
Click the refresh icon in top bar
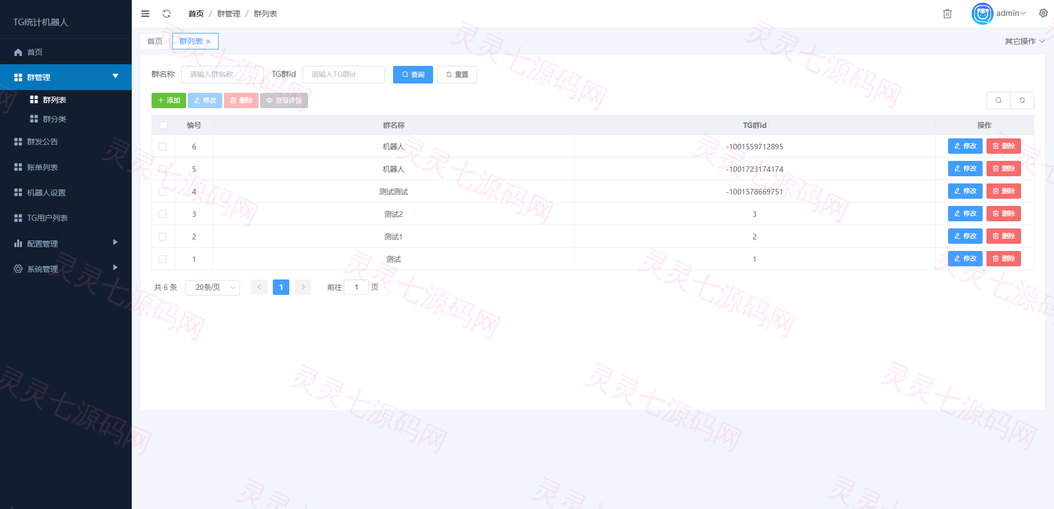coord(167,14)
